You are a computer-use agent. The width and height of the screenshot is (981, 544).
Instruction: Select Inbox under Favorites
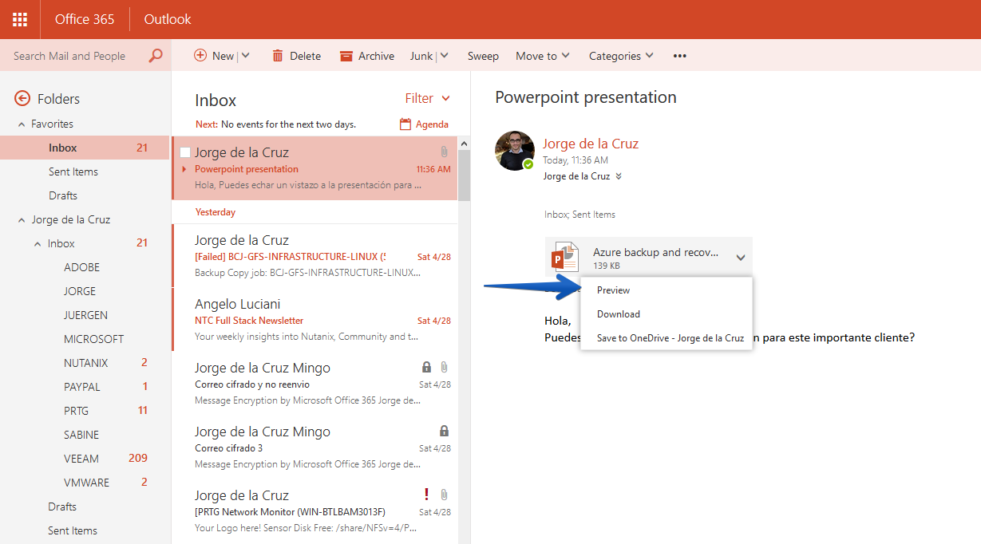coord(85,148)
